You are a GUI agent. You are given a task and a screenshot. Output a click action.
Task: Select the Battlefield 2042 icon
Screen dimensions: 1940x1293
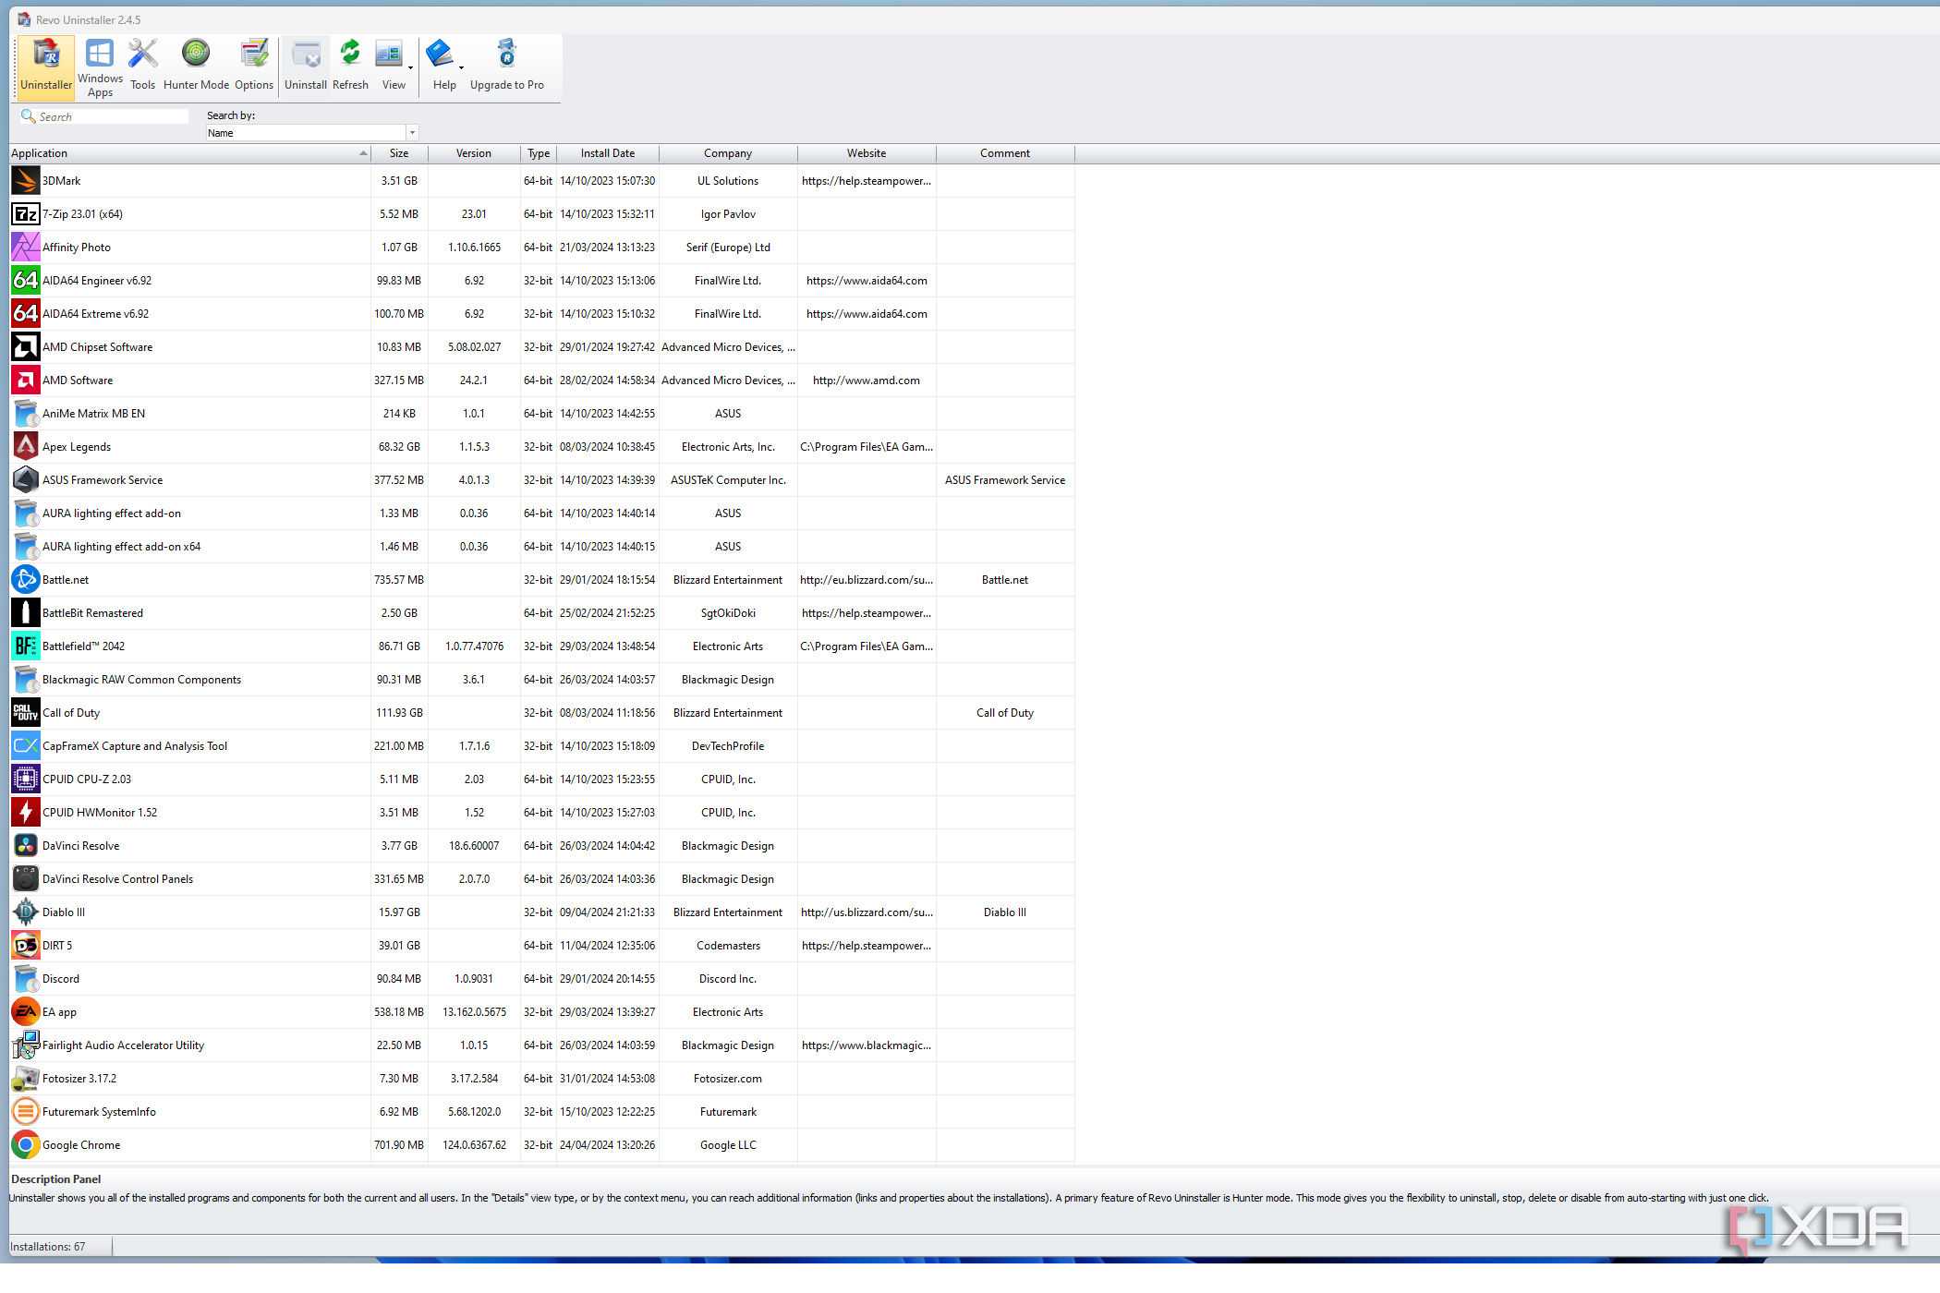[x=26, y=646]
